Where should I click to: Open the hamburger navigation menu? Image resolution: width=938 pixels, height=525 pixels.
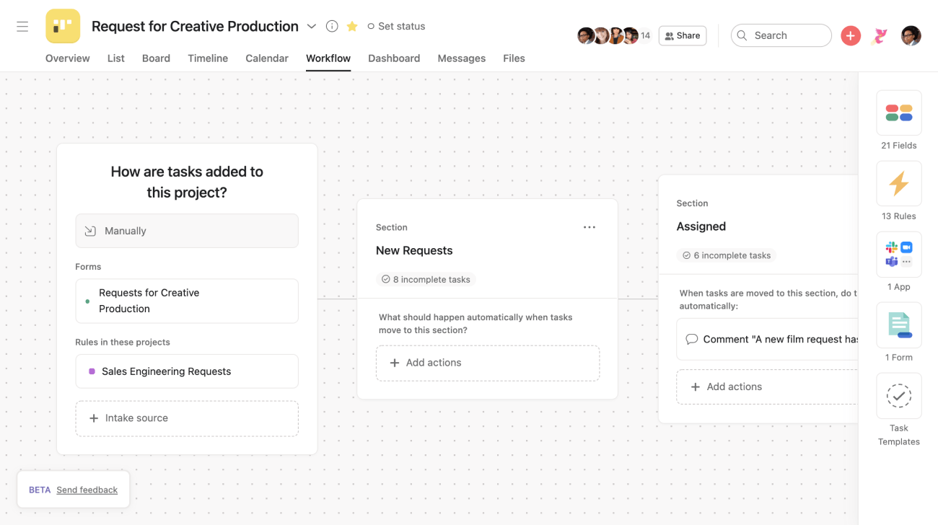[22, 26]
